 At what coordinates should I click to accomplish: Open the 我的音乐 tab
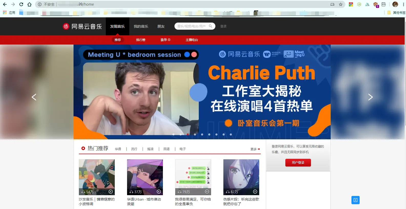(x=141, y=26)
